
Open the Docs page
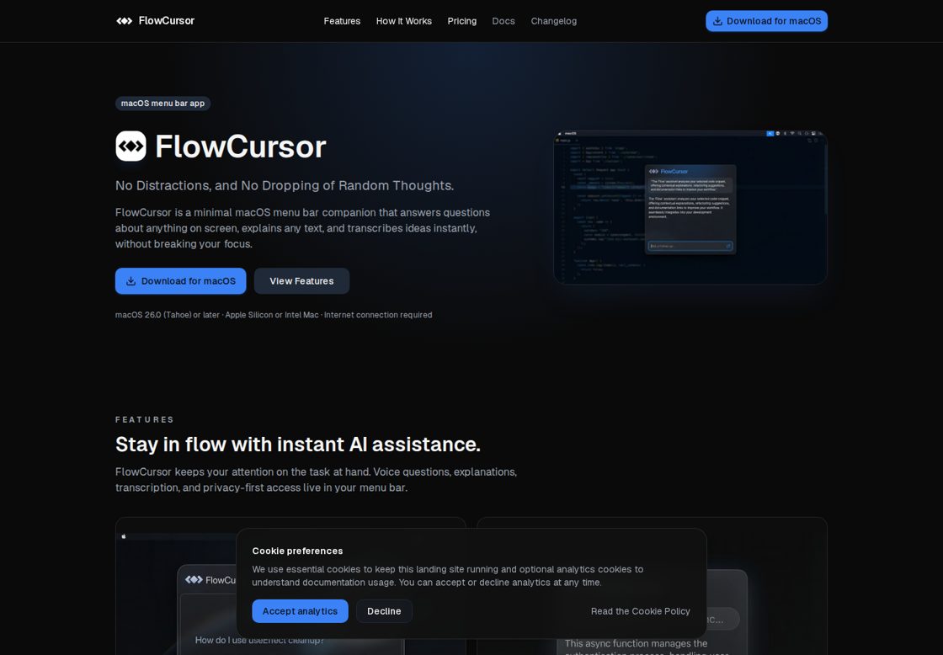click(x=503, y=21)
